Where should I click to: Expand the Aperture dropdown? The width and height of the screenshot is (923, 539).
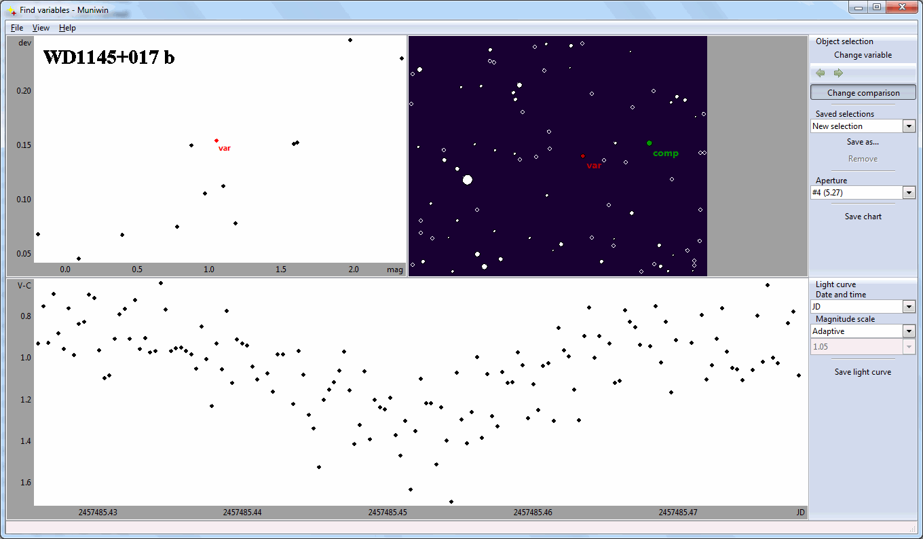909,193
